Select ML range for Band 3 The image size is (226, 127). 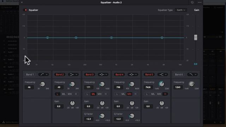point(93,94)
